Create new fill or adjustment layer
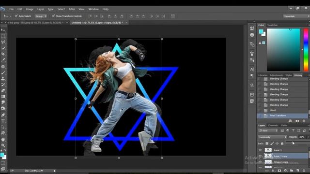The height and width of the screenshot is (174, 310). click(285, 171)
